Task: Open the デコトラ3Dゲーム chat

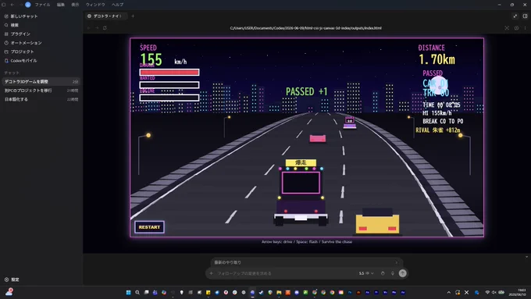Action: point(41,82)
